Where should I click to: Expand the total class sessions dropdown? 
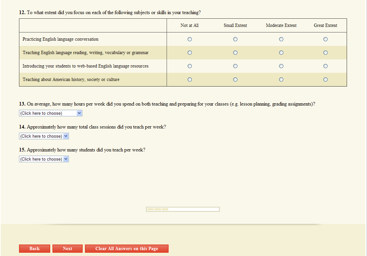tap(44, 136)
